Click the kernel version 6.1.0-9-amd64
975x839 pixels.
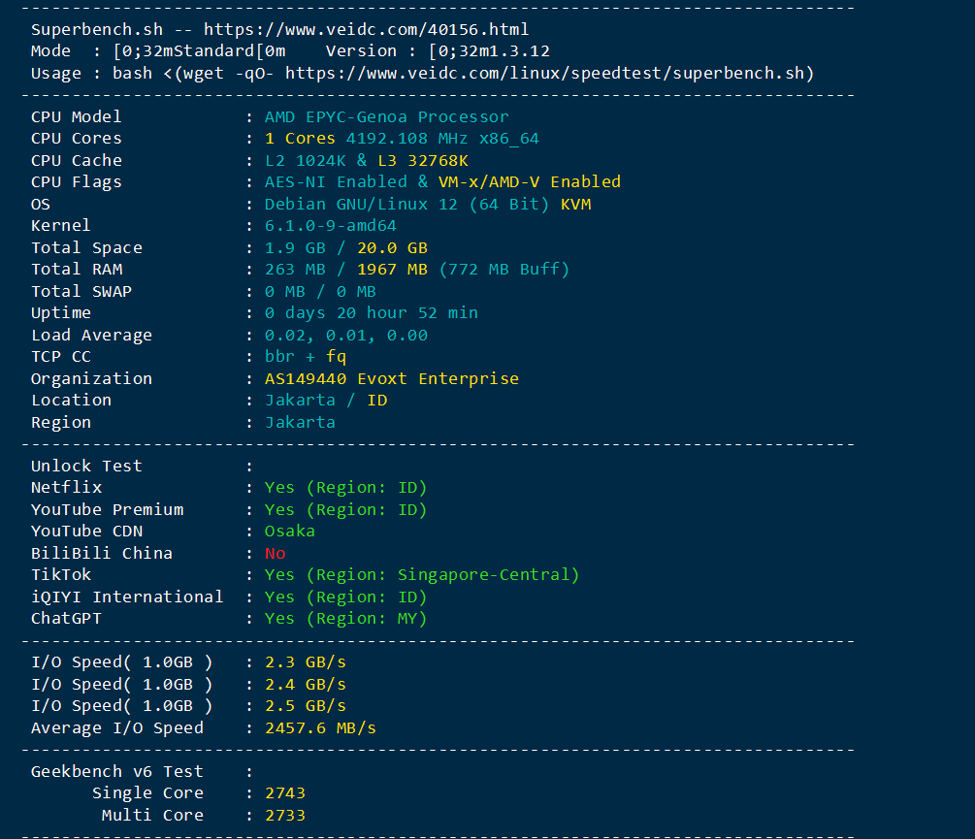click(x=331, y=226)
